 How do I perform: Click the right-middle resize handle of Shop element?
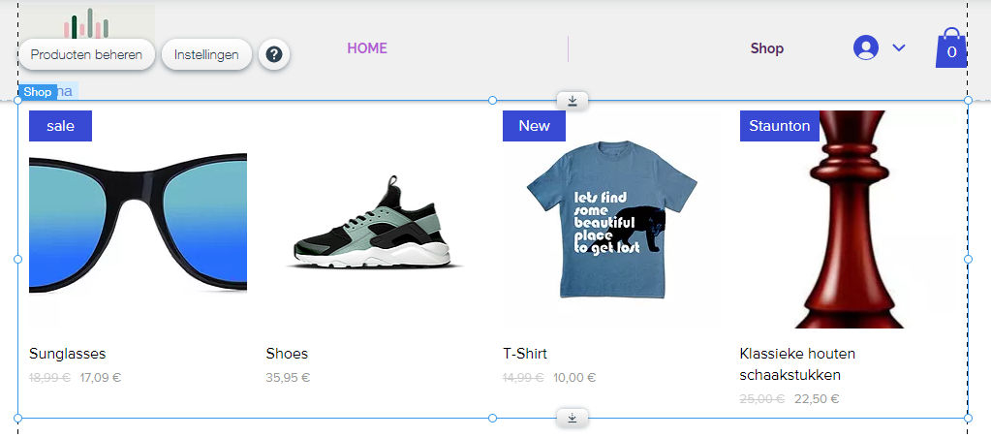coord(969,259)
